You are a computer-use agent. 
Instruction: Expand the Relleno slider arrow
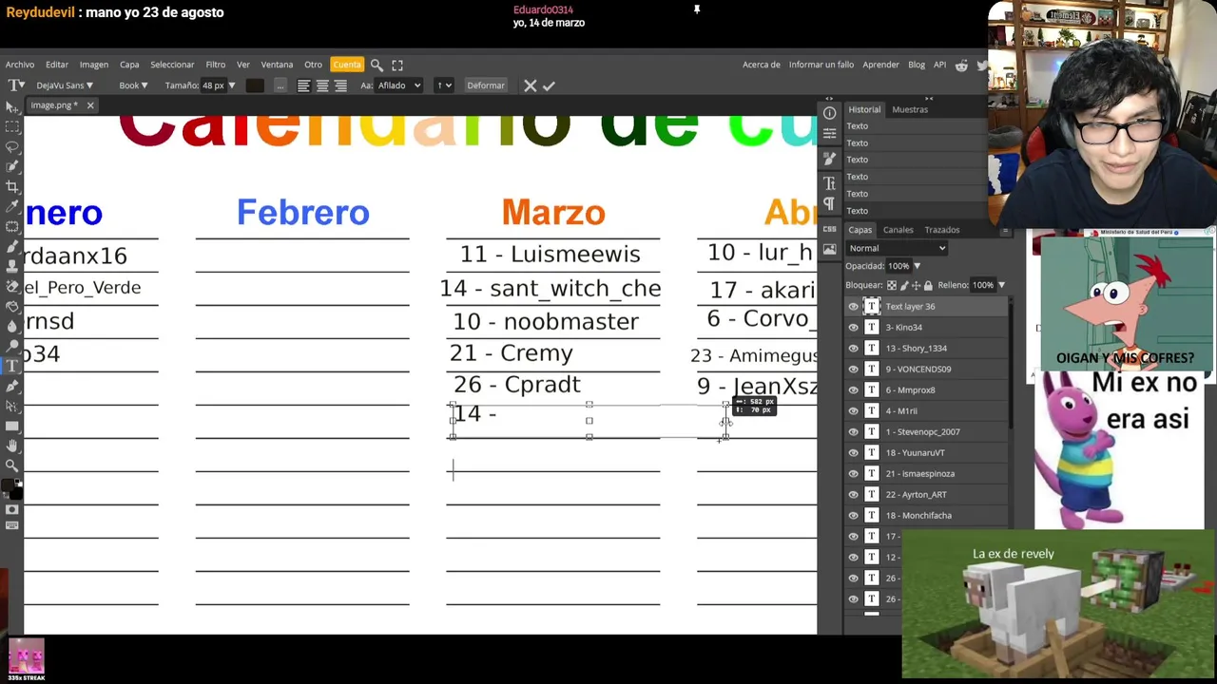coord(1001,285)
